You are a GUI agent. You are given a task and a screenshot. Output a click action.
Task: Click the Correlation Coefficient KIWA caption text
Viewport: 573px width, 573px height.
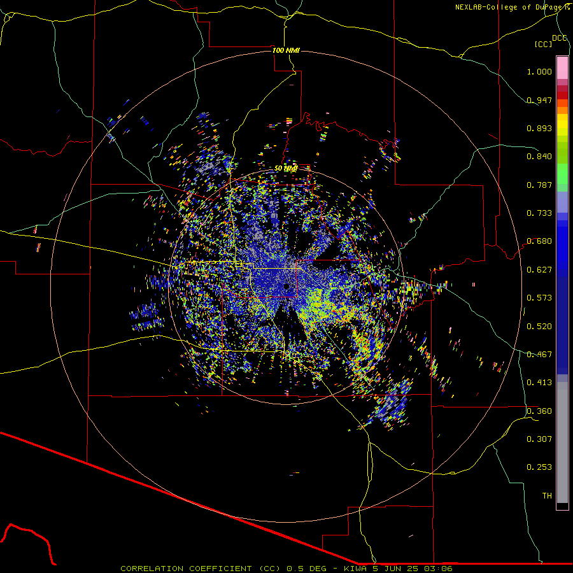[286, 569]
